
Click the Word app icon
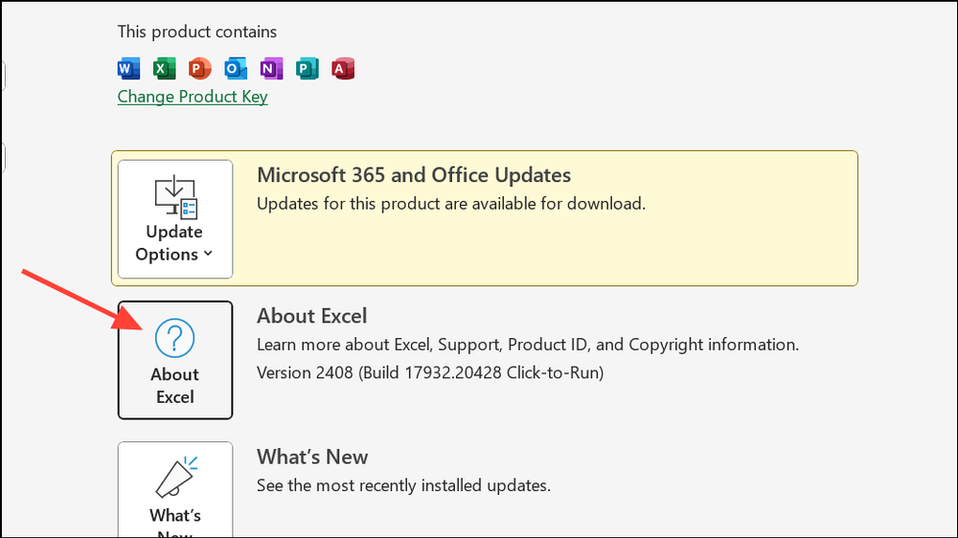tap(129, 68)
